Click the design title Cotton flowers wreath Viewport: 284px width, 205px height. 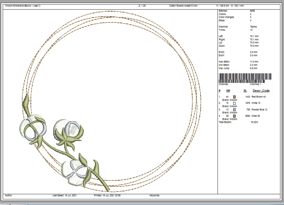click(183, 6)
